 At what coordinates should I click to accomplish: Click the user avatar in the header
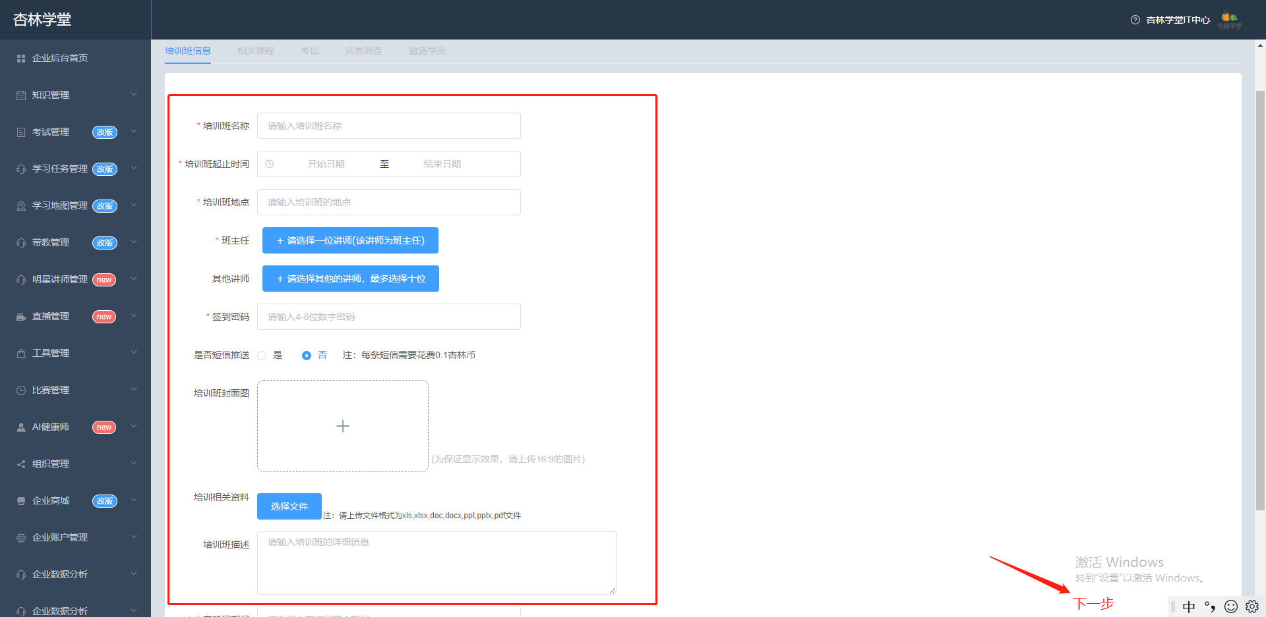coord(1230,20)
